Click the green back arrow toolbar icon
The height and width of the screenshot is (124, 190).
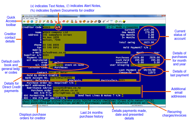pyautogui.click(x=24, y=22)
